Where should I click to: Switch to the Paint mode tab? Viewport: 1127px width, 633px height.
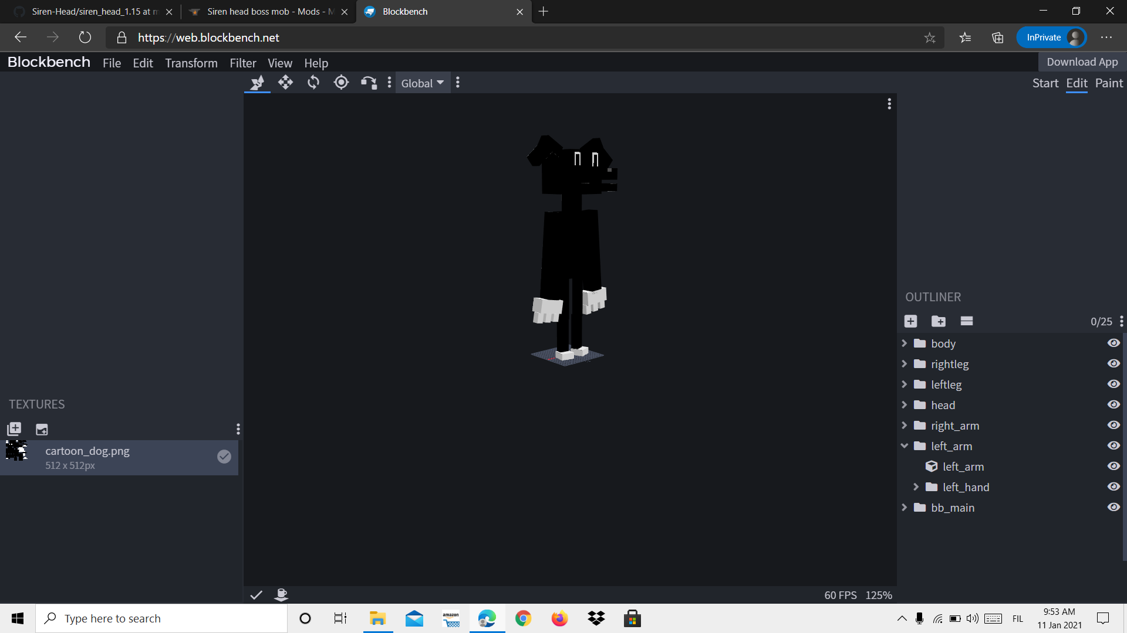(x=1108, y=83)
